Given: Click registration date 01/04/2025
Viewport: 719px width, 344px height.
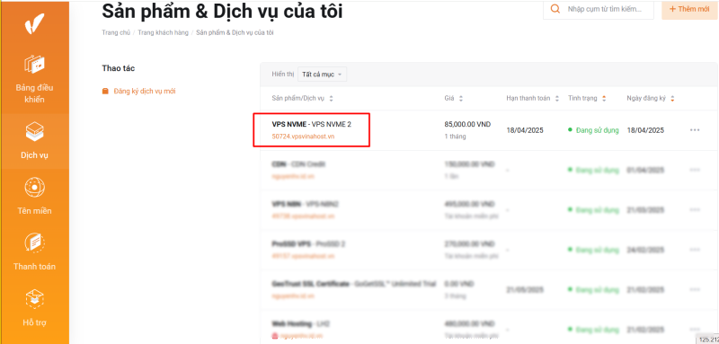Looking at the screenshot, I should click(x=645, y=170).
